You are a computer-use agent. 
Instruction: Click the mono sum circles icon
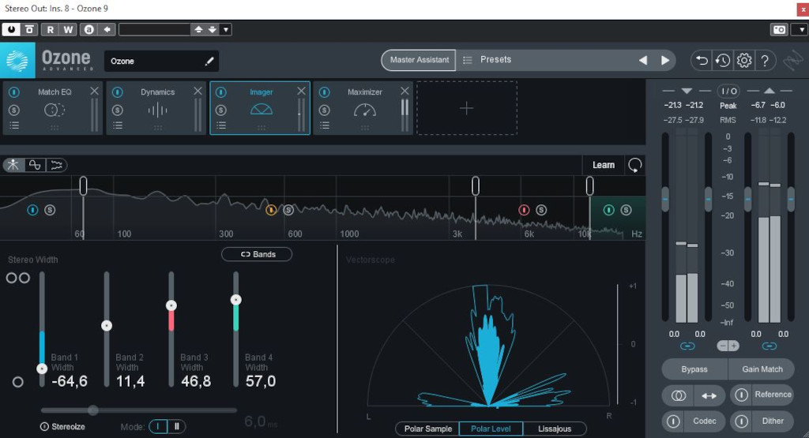679,395
